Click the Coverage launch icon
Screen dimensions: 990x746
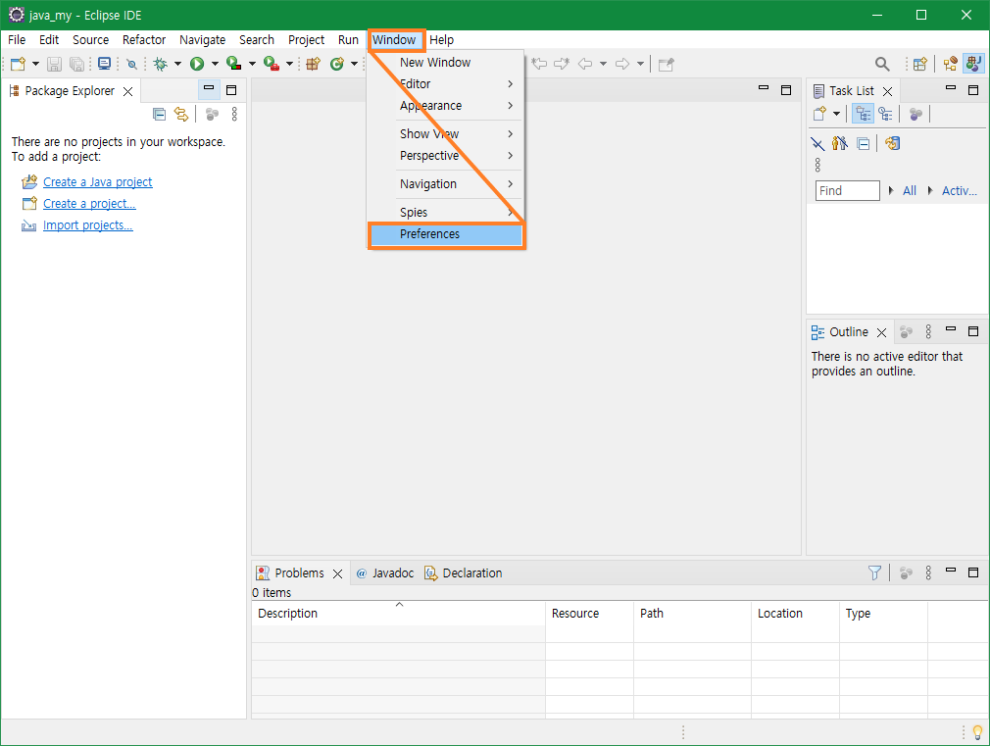(233, 64)
